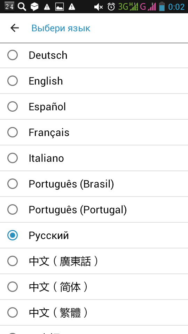188x334 pixels.
Task: Tap the calendar 24 status icon
Action: (x=9, y=7)
